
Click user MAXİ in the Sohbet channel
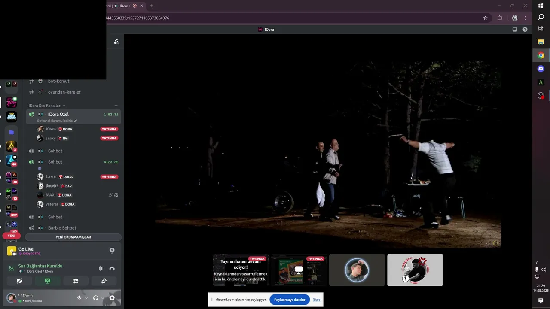pos(51,195)
